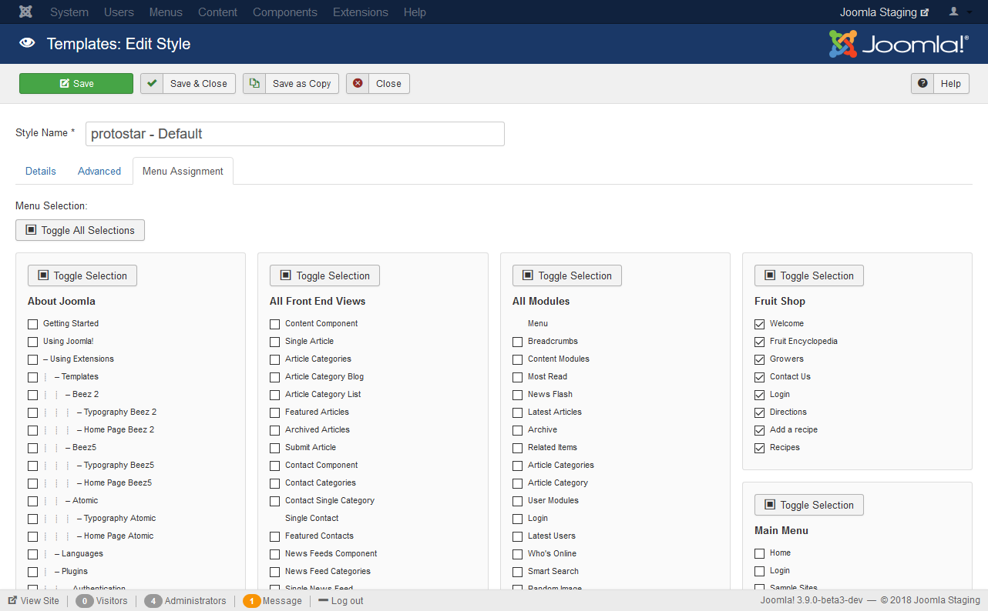Check the Home Page Atomic checkbox
This screenshot has height=611, width=988.
tap(32, 536)
